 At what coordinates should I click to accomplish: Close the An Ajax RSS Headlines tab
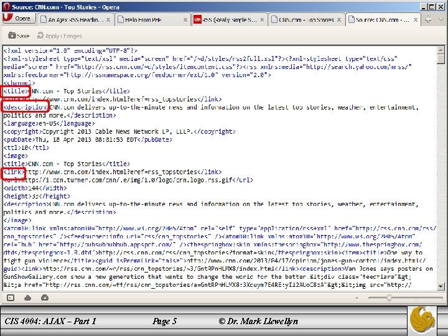point(108,20)
